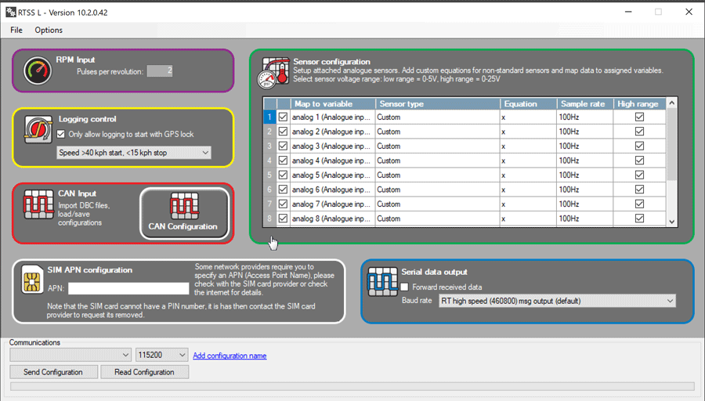Click the RPM gauge icon
The height and width of the screenshot is (401, 705).
(x=36, y=70)
